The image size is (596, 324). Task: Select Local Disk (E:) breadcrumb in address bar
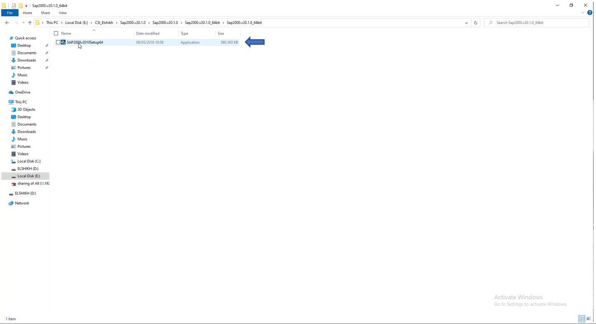[x=76, y=23]
